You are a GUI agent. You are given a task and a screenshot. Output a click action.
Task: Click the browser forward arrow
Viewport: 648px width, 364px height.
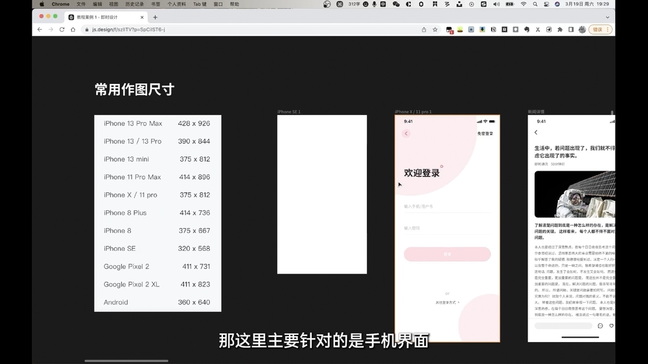pos(51,30)
